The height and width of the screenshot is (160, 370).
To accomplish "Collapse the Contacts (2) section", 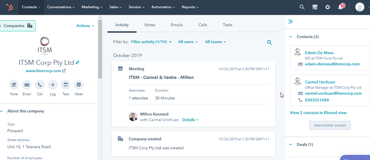I will tap(291, 37).
